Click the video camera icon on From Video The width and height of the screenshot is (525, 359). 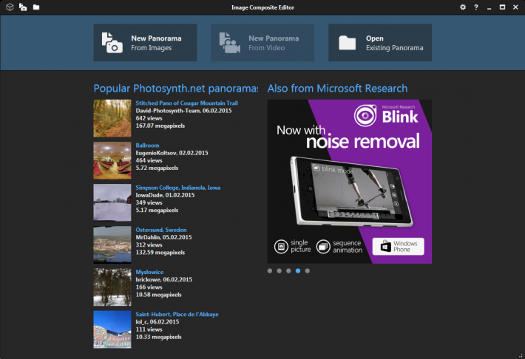230,43
